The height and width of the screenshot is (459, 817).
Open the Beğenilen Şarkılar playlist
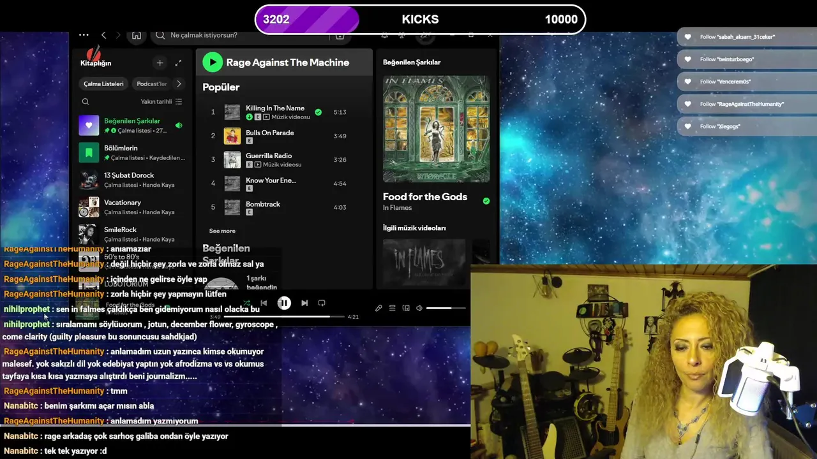pyautogui.click(x=132, y=126)
